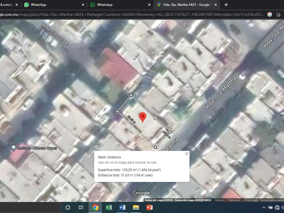Viewport: 284px width, 213px height.
Task: Click the Google icon in address bar
Action: [269, 15]
